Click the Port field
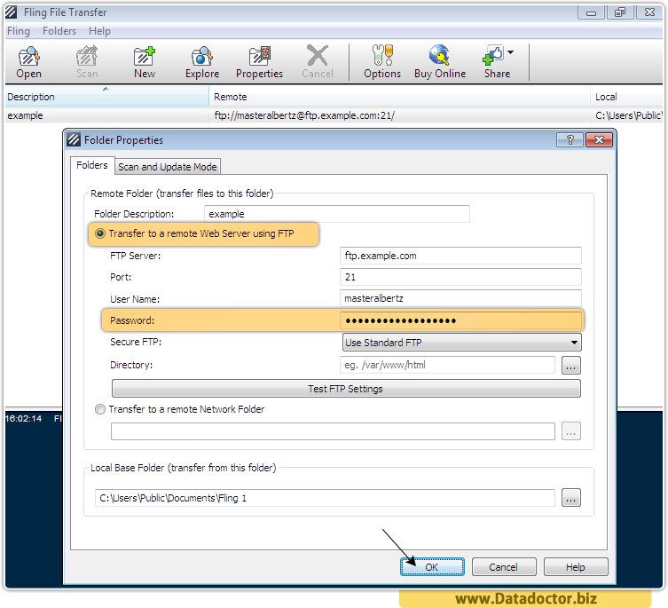Screen dimensions: 668x608 point(460,277)
